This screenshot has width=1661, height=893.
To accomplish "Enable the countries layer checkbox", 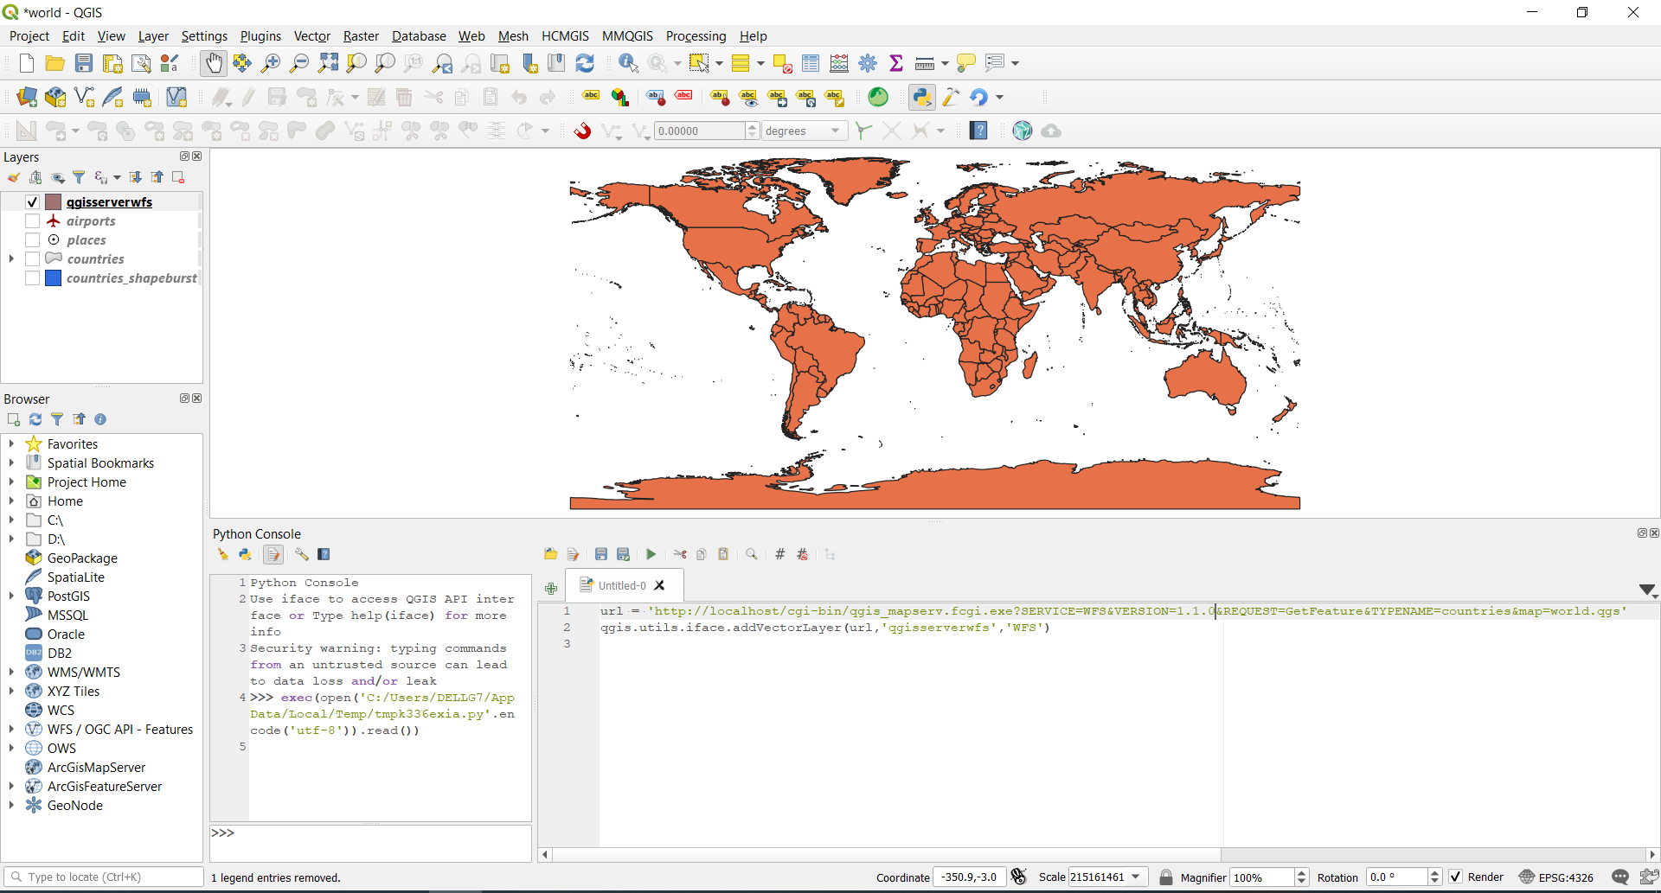I will (x=32, y=258).
